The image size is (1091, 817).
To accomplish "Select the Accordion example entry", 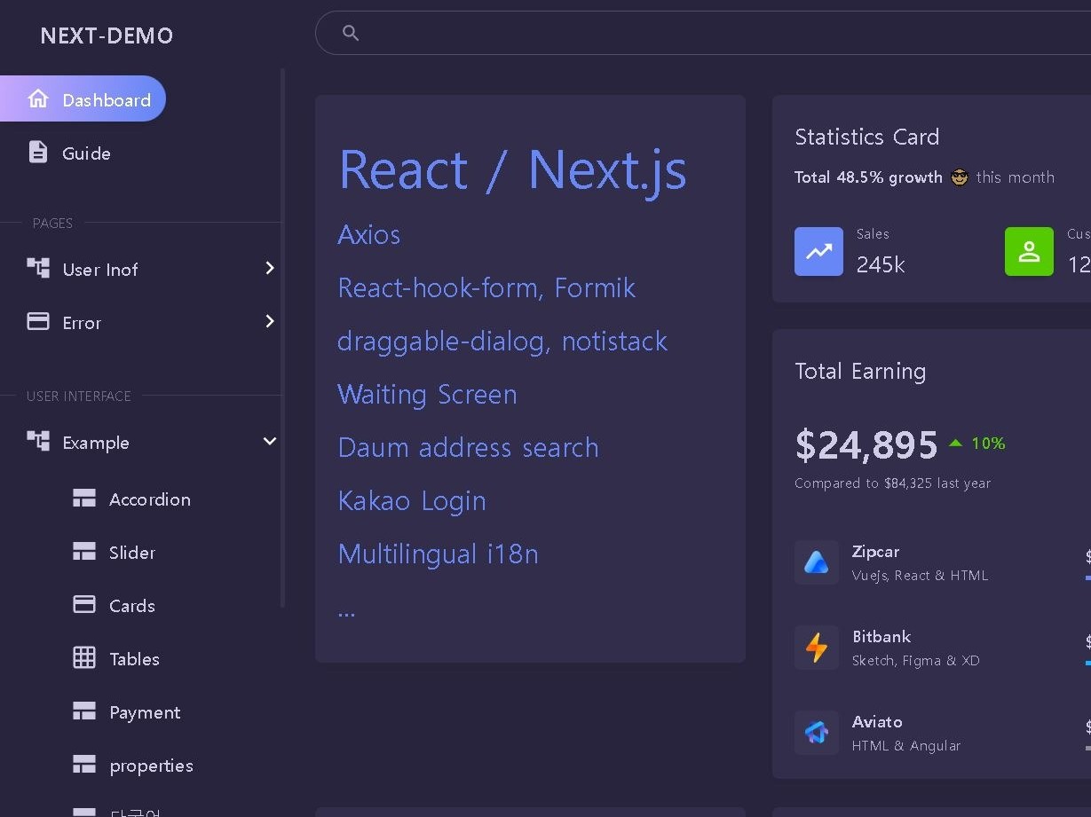I will [149, 499].
